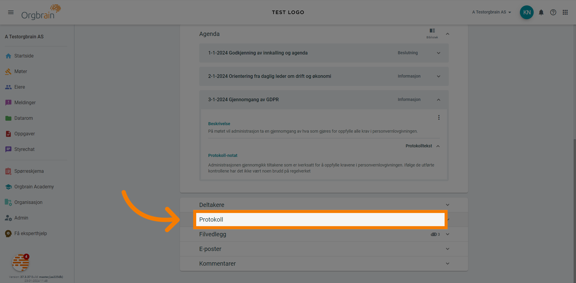Open the apps grid icon
This screenshot has height=283, width=576.
click(x=565, y=12)
